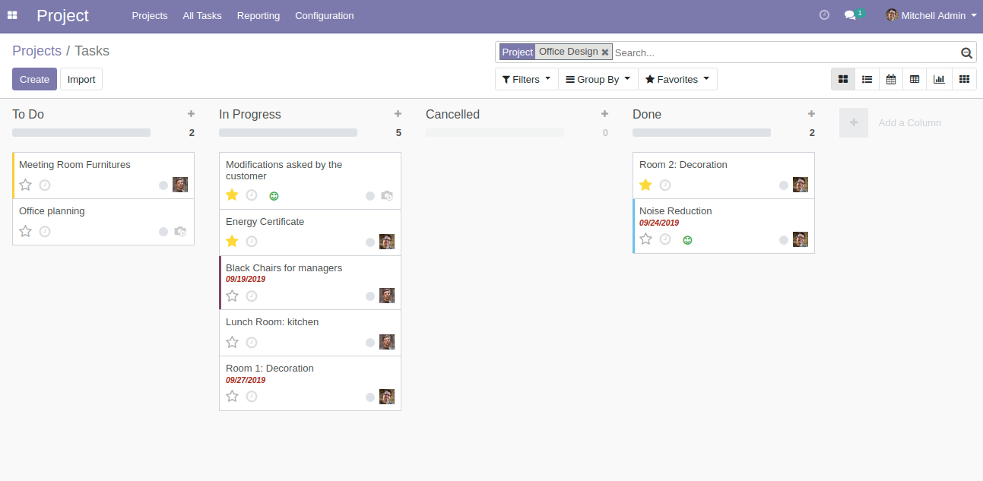Switch to calendar view

click(x=891, y=79)
